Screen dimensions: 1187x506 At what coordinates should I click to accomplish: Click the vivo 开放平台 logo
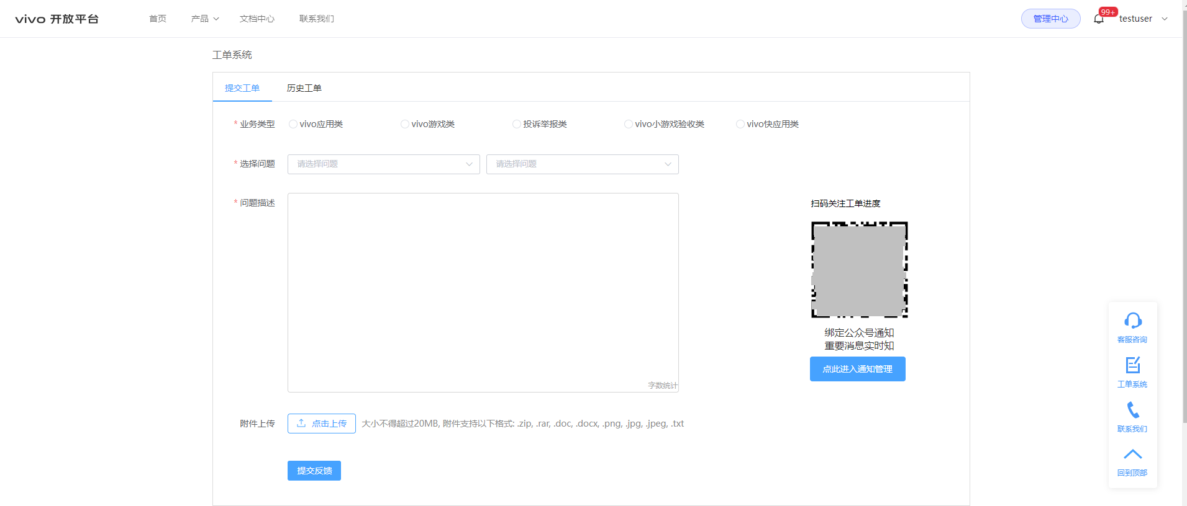(57, 19)
